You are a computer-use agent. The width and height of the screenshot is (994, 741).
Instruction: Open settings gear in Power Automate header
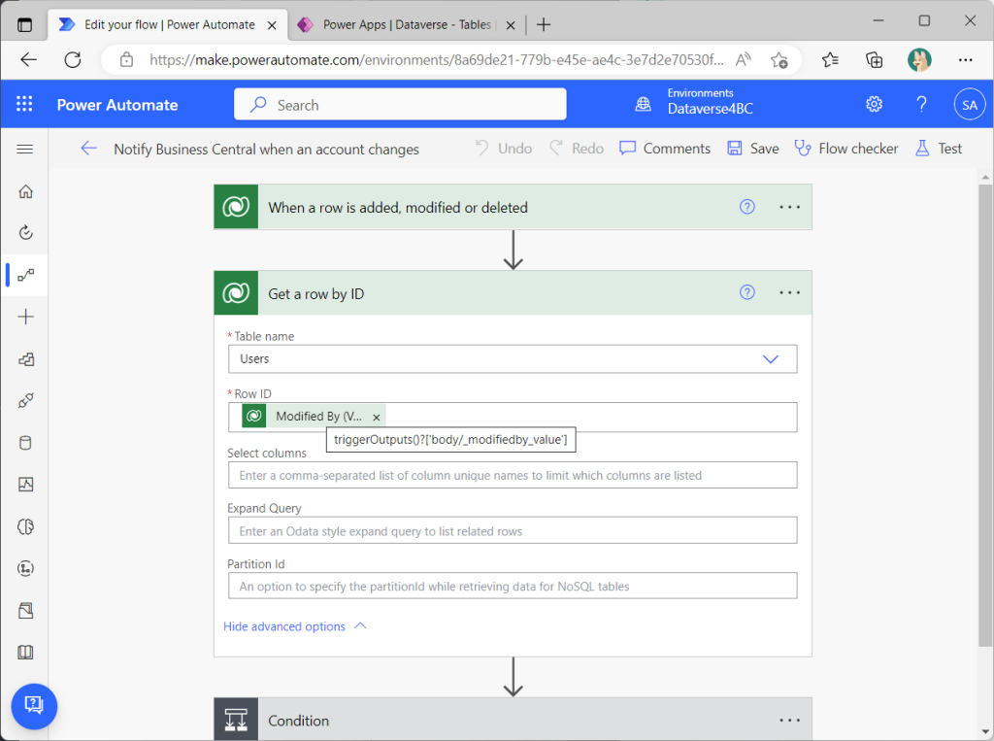pos(875,104)
